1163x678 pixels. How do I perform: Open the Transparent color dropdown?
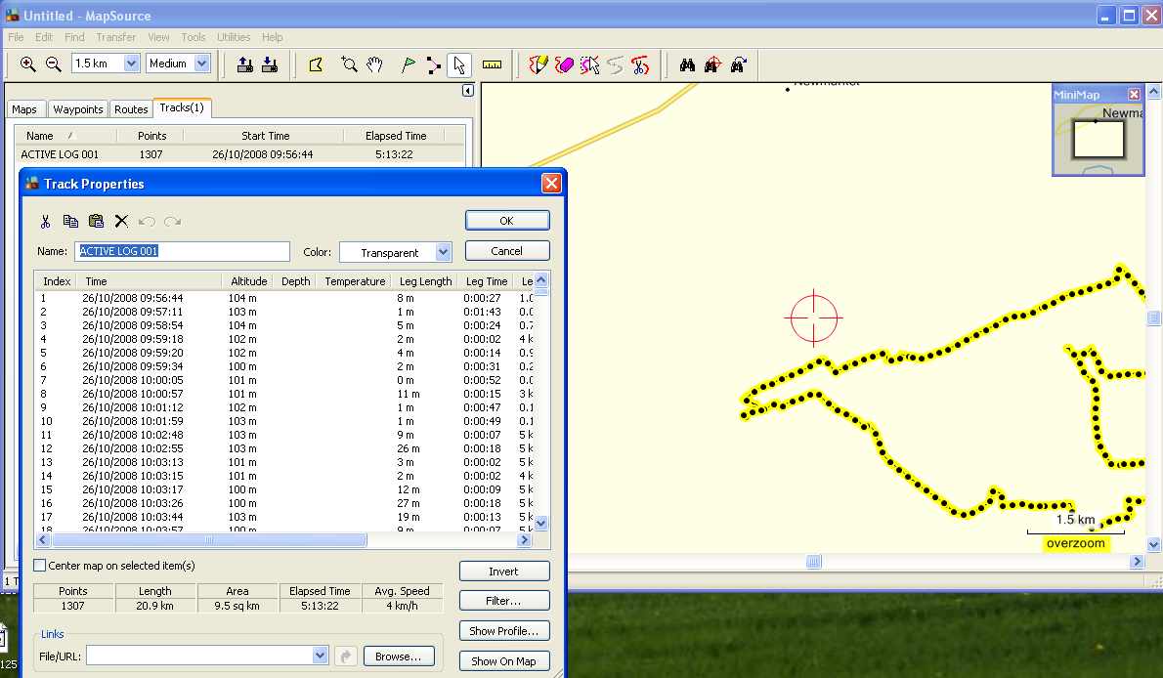443,252
